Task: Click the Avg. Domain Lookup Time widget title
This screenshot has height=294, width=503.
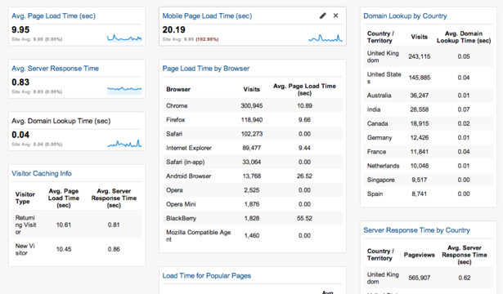Action: (x=61, y=121)
